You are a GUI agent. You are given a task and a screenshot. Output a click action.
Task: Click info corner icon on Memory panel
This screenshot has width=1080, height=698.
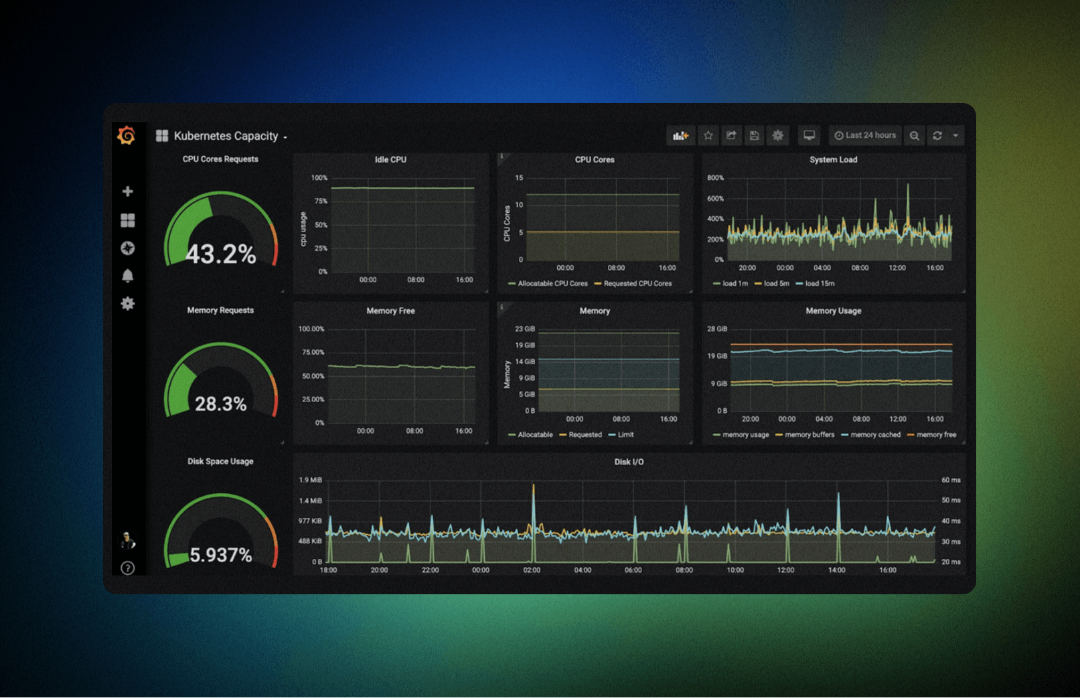coord(502,307)
